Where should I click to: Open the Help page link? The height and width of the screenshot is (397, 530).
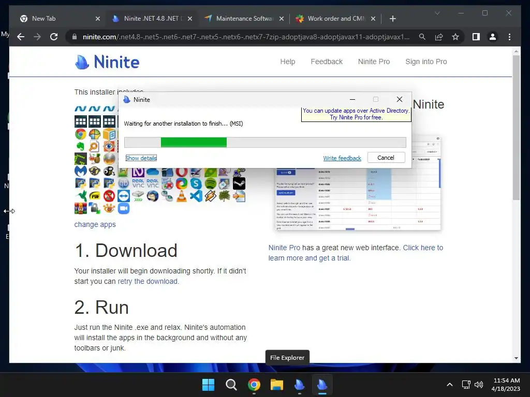tap(288, 62)
